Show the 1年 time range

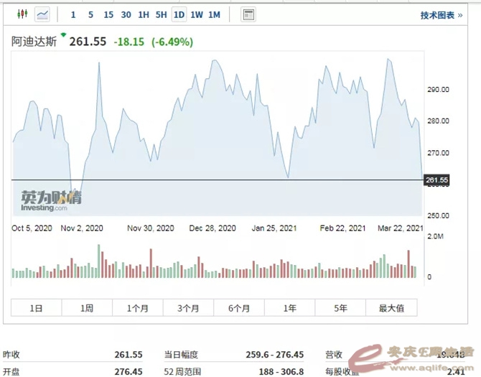point(289,307)
